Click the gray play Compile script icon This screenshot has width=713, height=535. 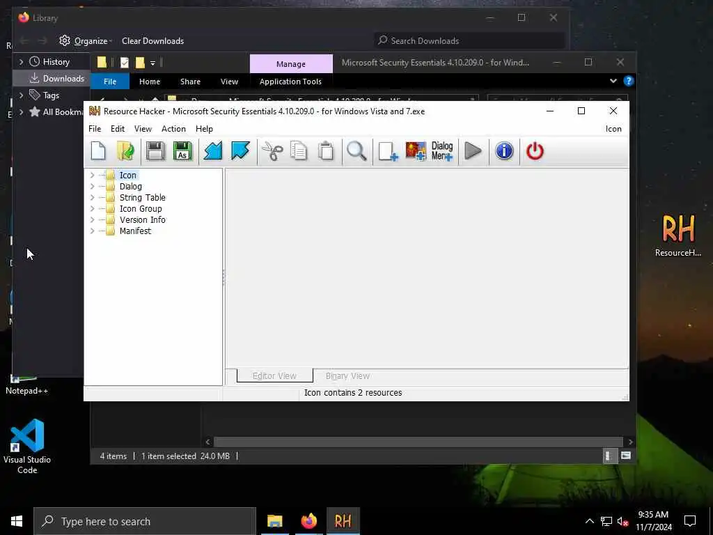click(473, 151)
